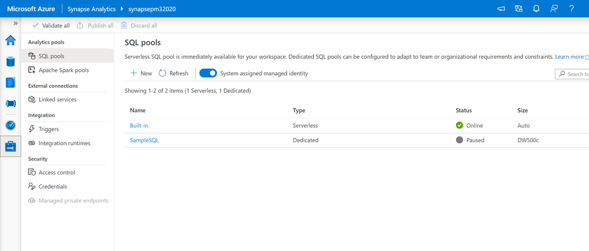The width and height of the screenshot is (589, 251).
Task: Open the Home hub icon
Action: [x=11, y=40]
